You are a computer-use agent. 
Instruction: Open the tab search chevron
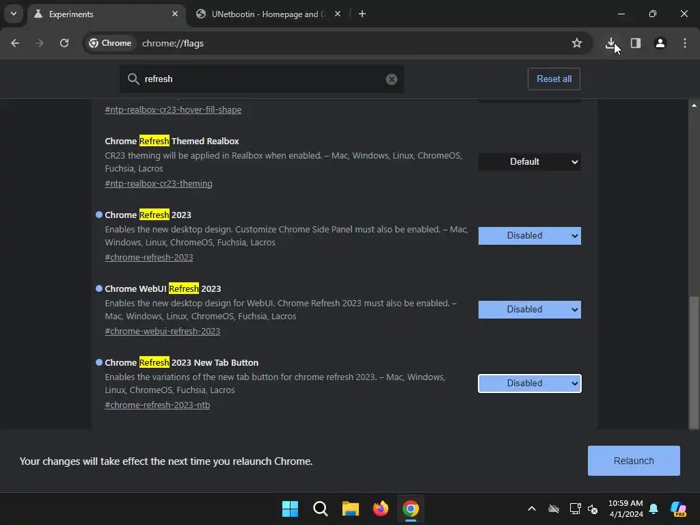click(14, 14)
